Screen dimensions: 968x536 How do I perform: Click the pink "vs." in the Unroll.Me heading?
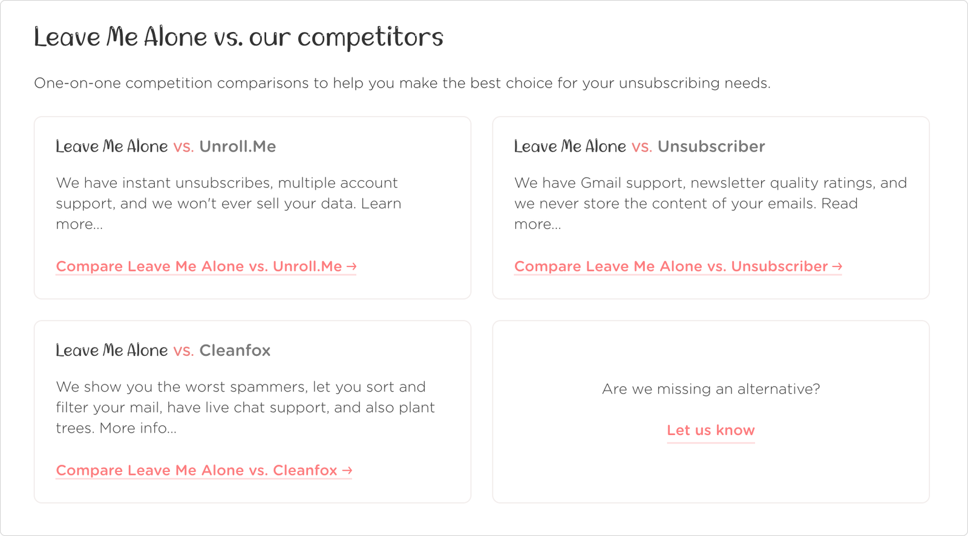[x=183, y=147]
